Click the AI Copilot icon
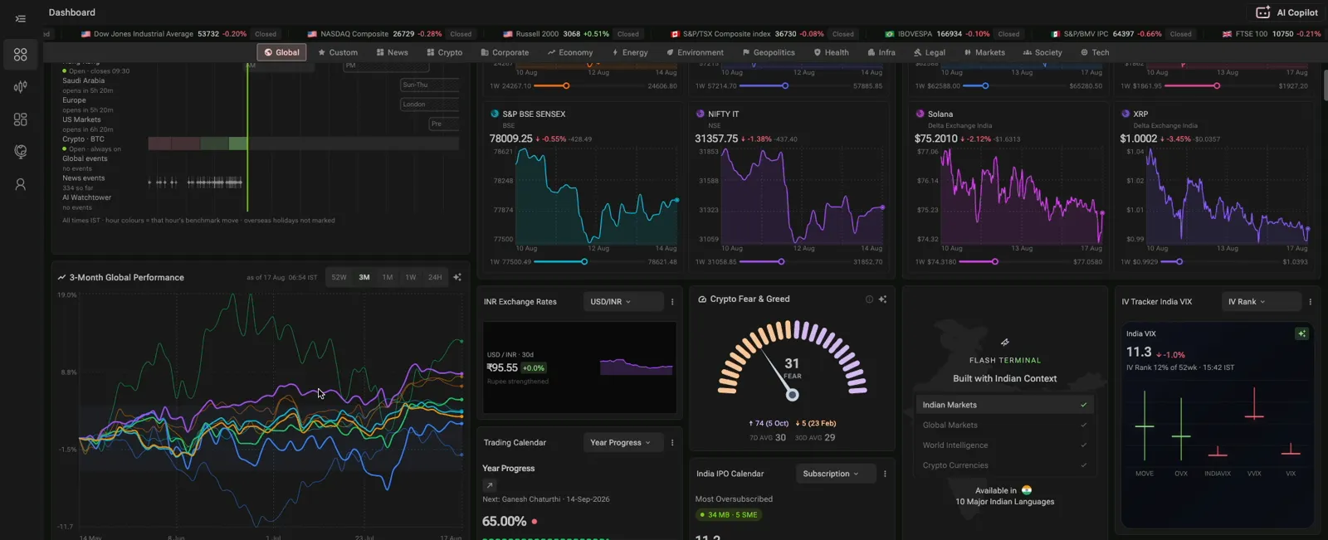 tap(1262, 12)
